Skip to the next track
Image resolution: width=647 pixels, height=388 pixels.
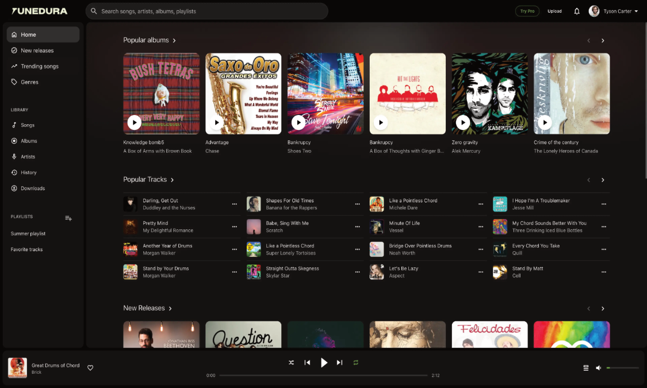[x=339, y=363]
